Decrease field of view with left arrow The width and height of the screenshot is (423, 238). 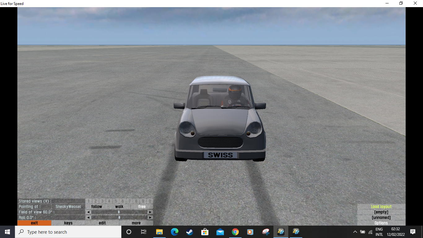coord(88,212)
